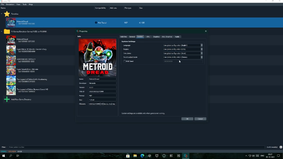Open the File menu
This screenshot has height=159, width=283.
(3, 4)
